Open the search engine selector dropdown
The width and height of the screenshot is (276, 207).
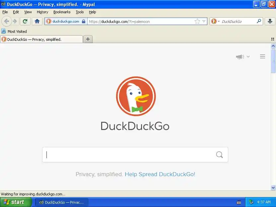[215, 21]
